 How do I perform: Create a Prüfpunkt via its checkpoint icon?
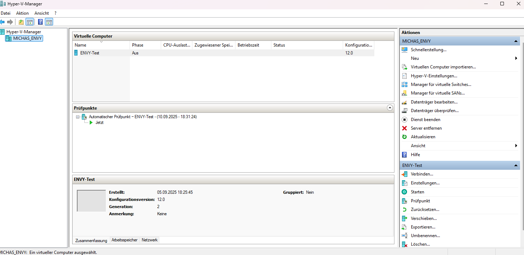(404, 201)
